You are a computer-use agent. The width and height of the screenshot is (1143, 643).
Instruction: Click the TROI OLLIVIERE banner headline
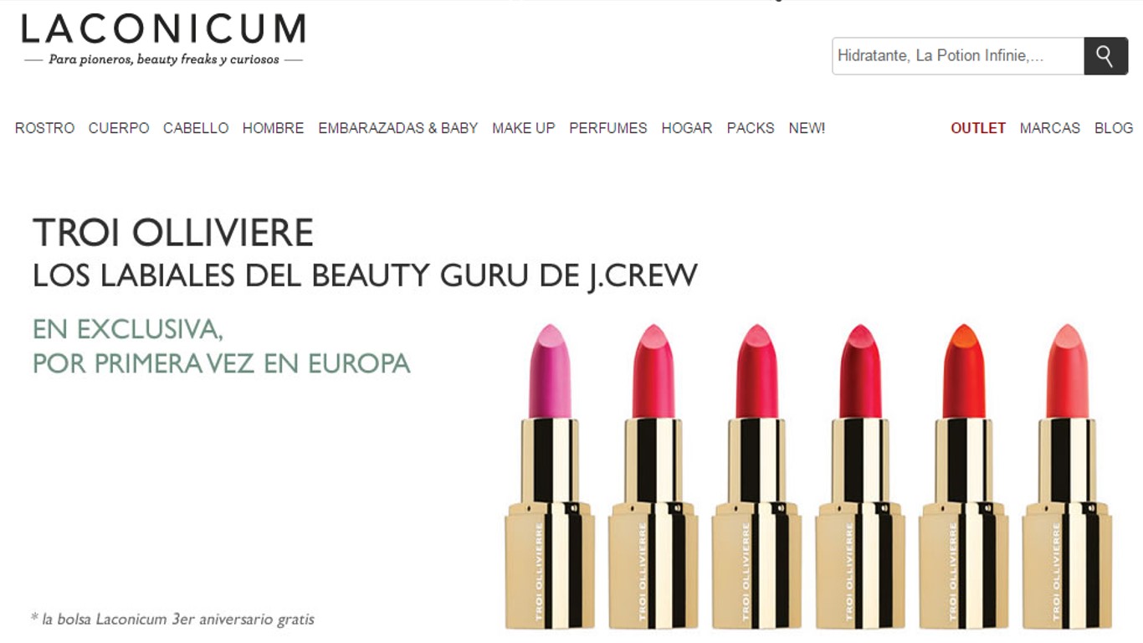[x=172, y=233]
